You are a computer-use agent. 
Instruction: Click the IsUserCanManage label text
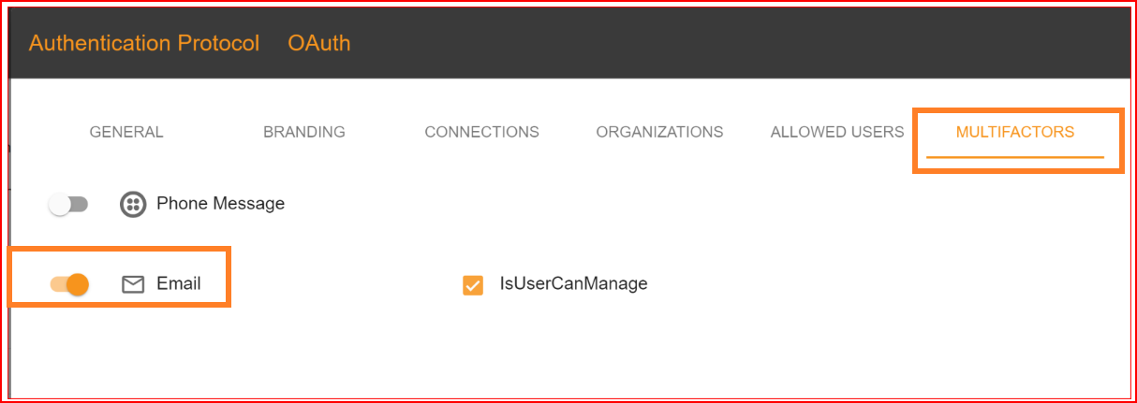[x=573, y=283]
